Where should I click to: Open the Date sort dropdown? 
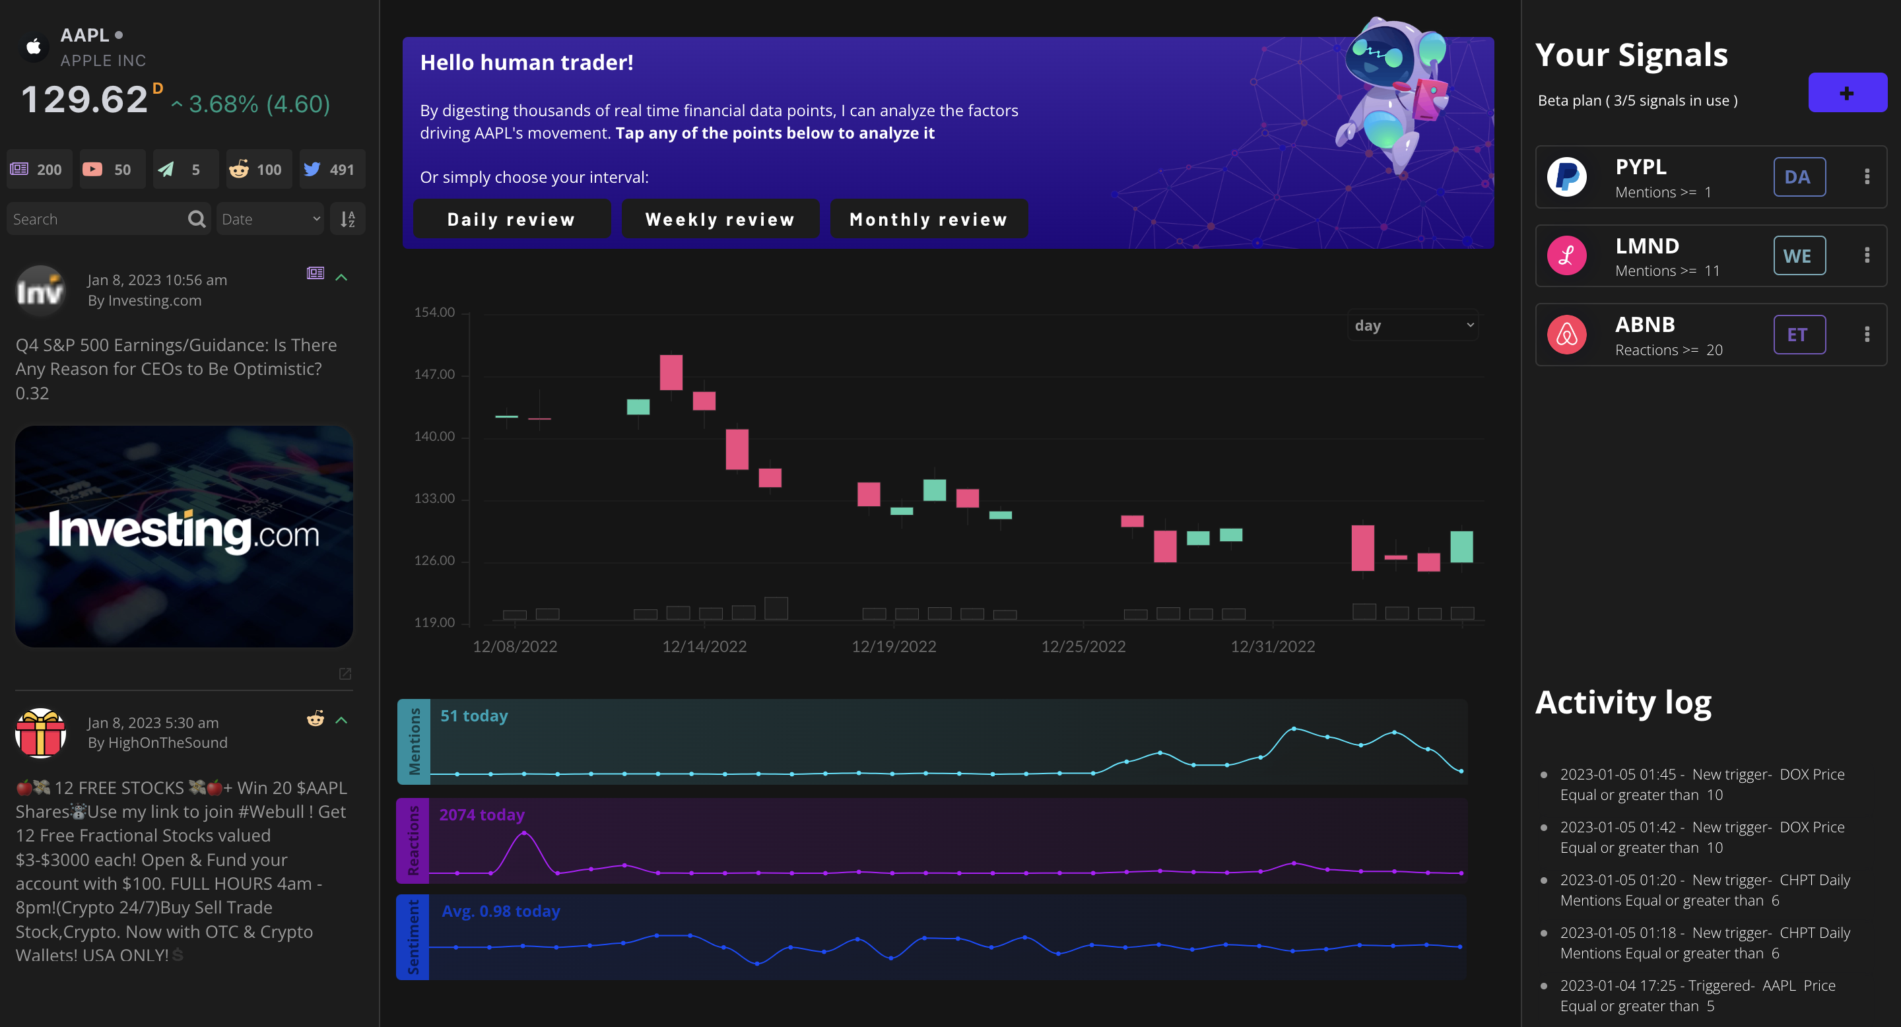point(270,219)
